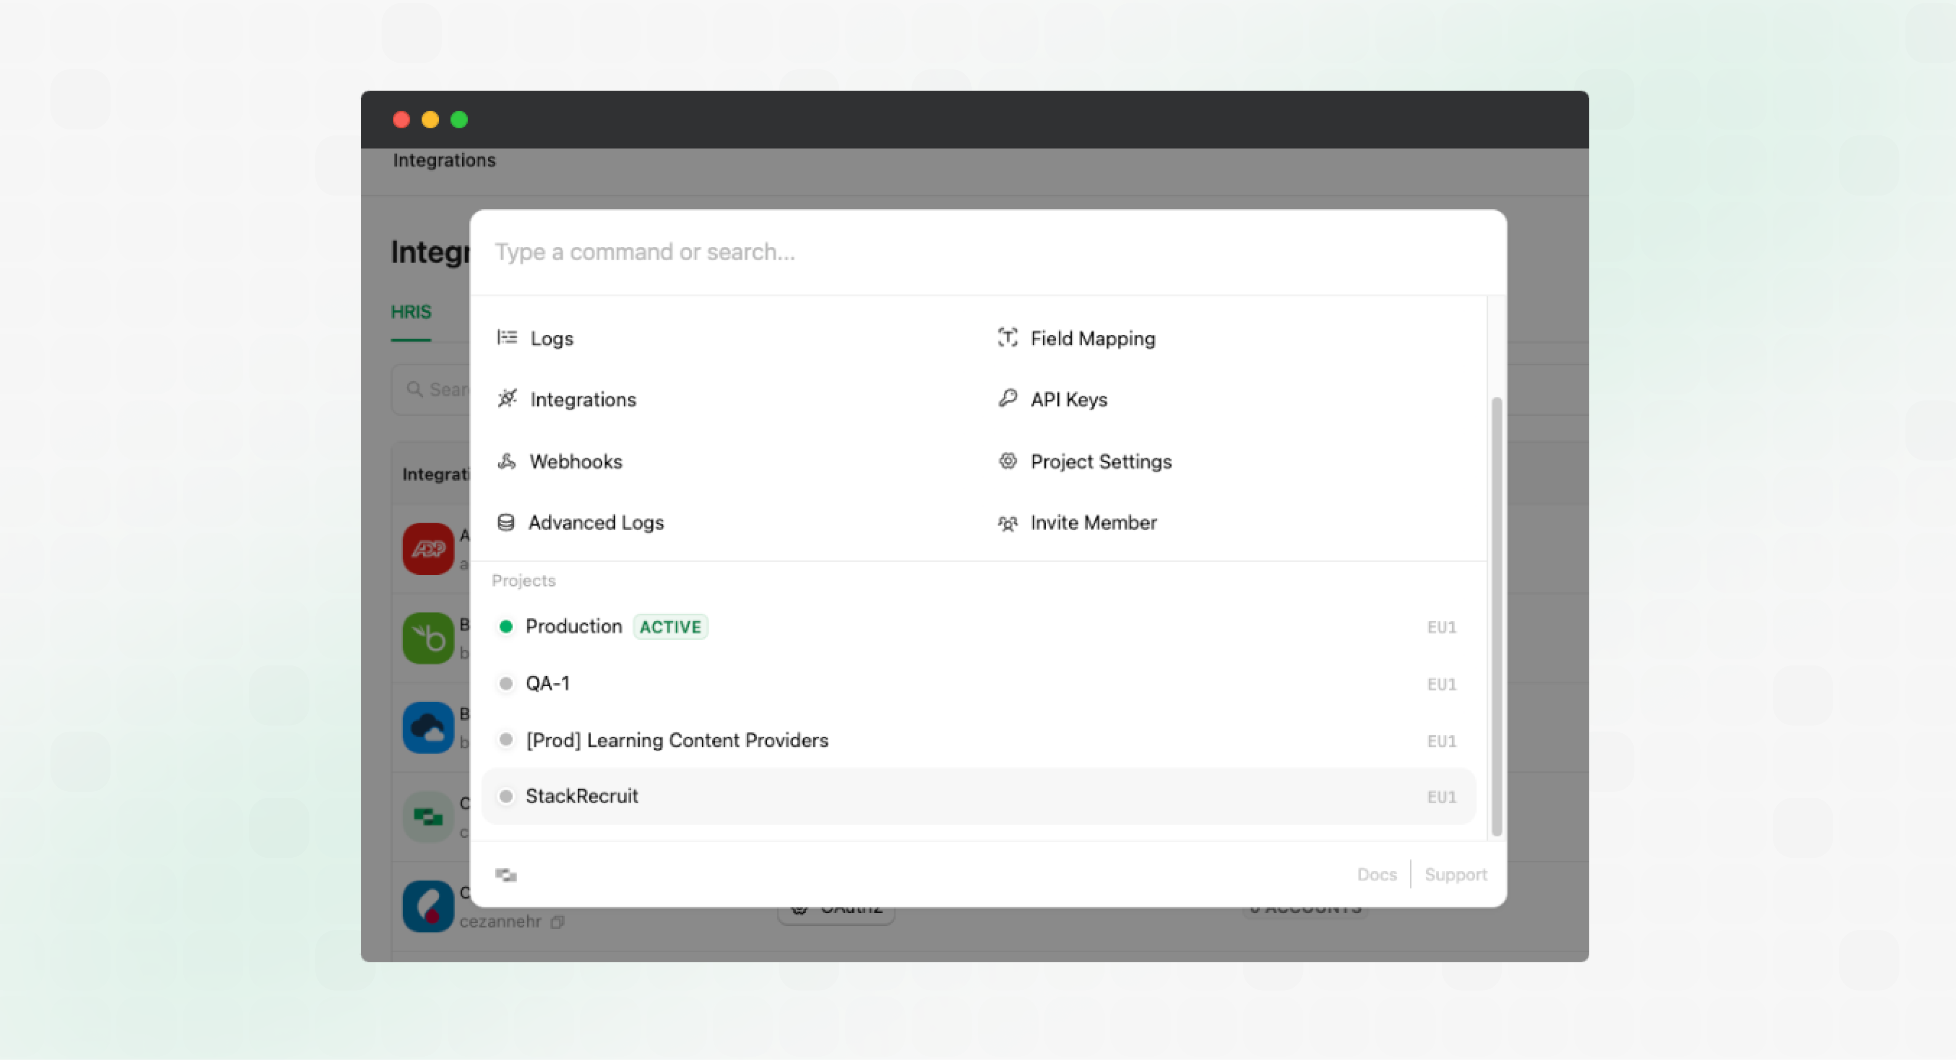Click the Integrations breadcrumb title
This screenshot has height=1060, width=1956.
tap(444, 160)
